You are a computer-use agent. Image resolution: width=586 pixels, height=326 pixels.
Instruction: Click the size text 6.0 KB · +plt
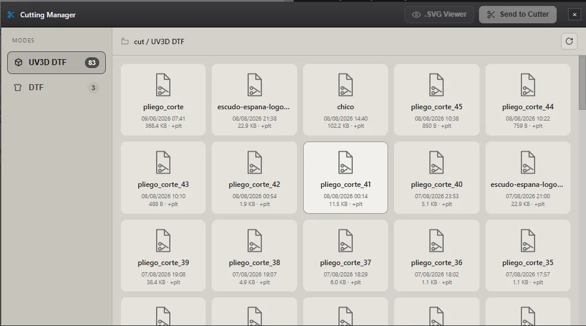point(346,282)
